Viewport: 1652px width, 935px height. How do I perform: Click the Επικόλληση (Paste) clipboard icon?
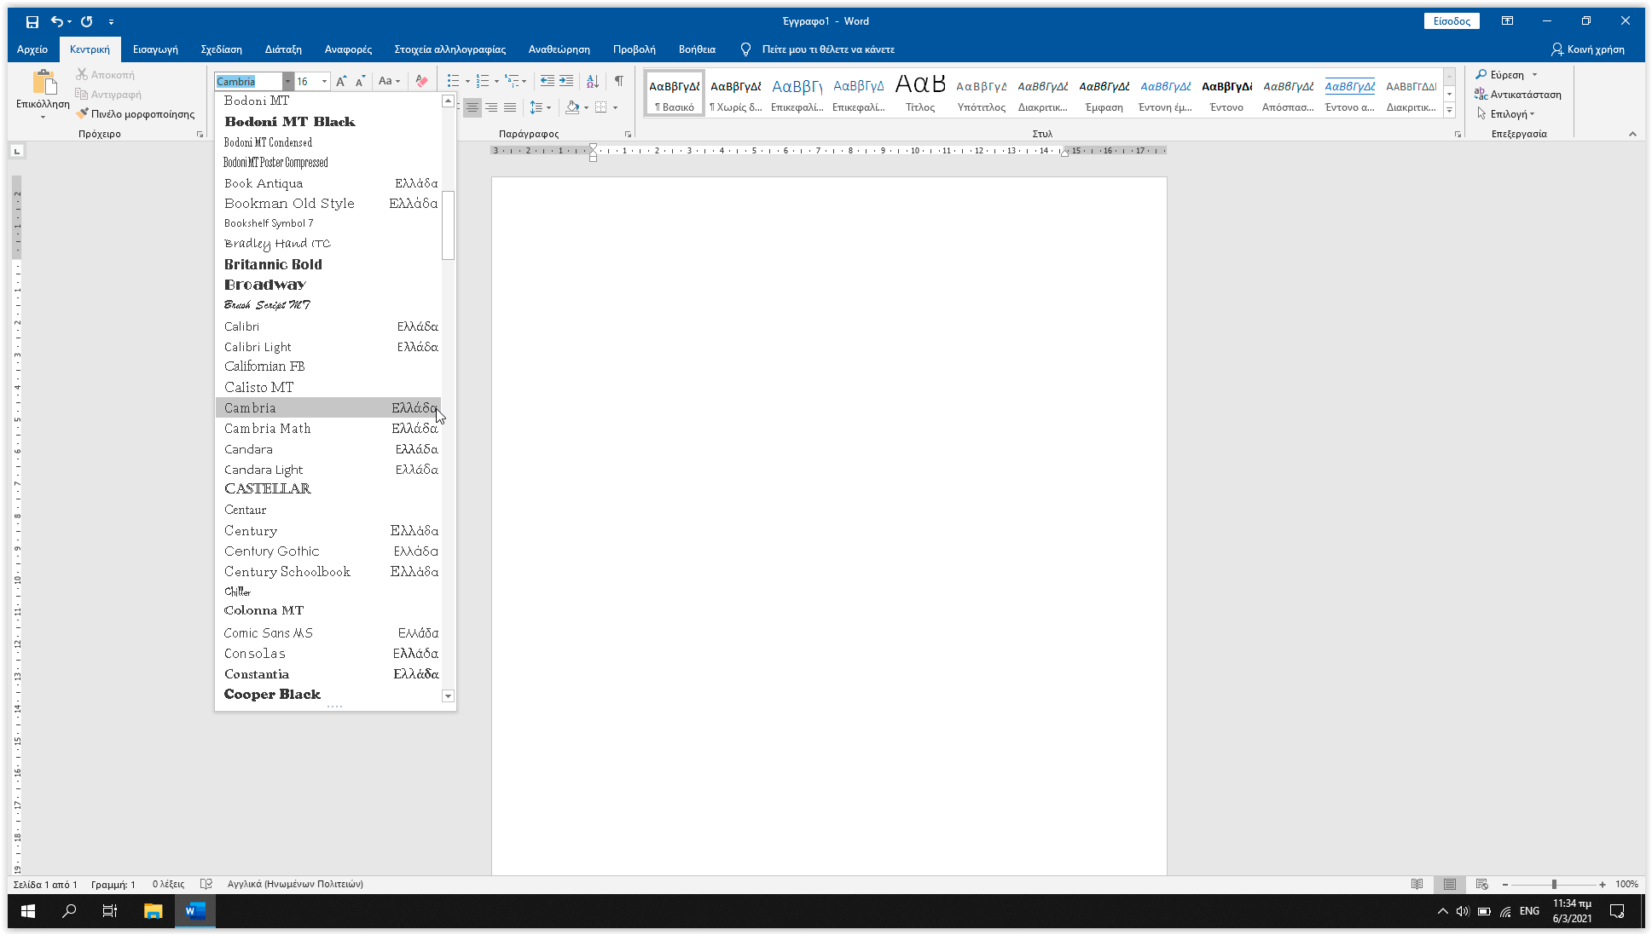43,83
